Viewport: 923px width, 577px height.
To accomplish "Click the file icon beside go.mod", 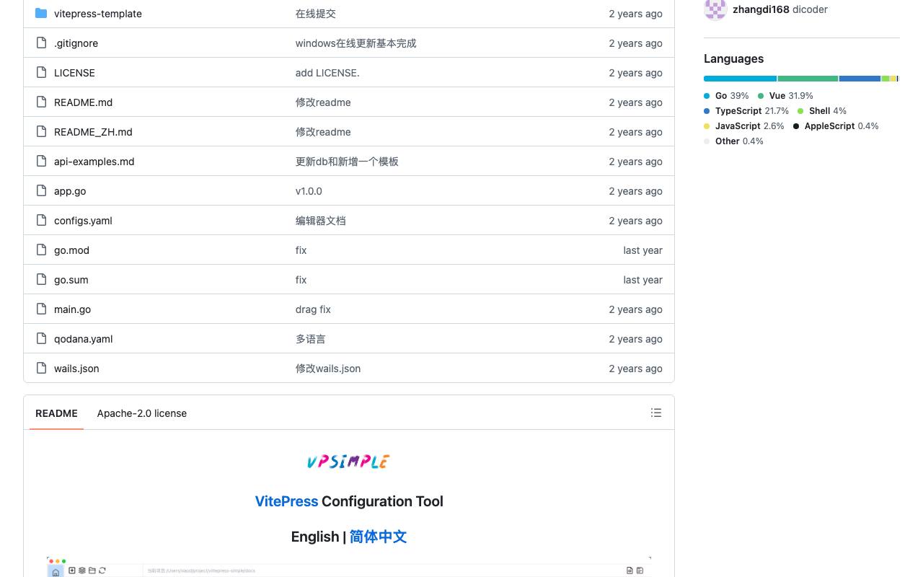I will coord(41,250).
